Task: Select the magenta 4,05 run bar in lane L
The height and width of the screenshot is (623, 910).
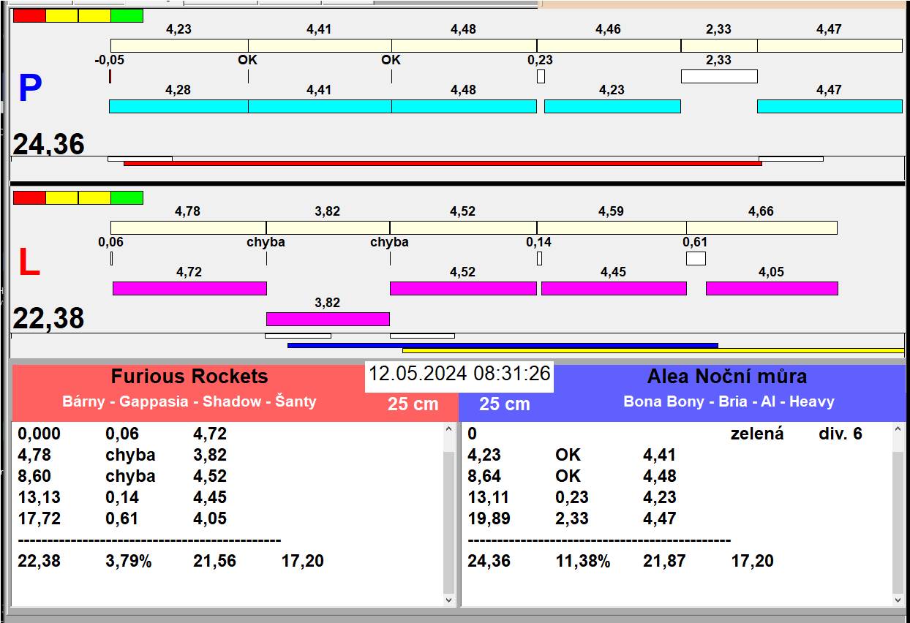Action: coord(772,288)
